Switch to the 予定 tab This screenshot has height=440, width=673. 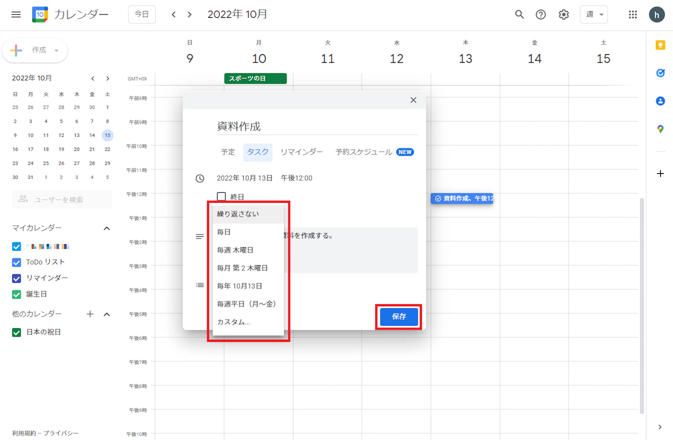tap(228, 152)
